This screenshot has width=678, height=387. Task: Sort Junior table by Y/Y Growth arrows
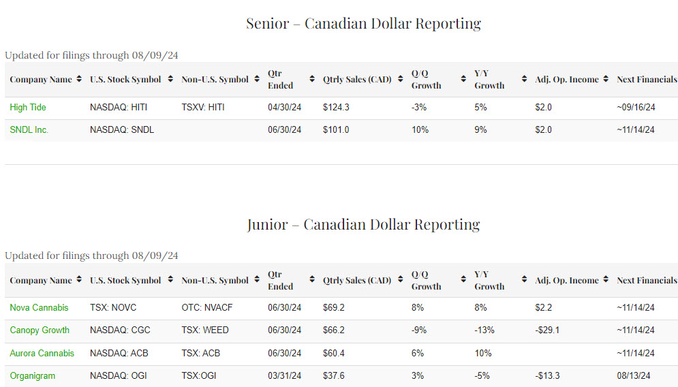coord(525,281)
